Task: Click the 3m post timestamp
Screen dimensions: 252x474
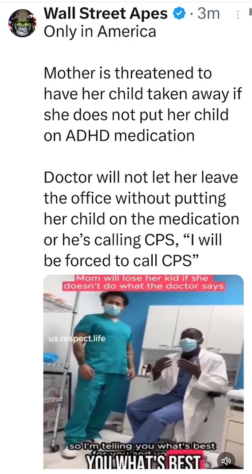Action: coord(208,14)
